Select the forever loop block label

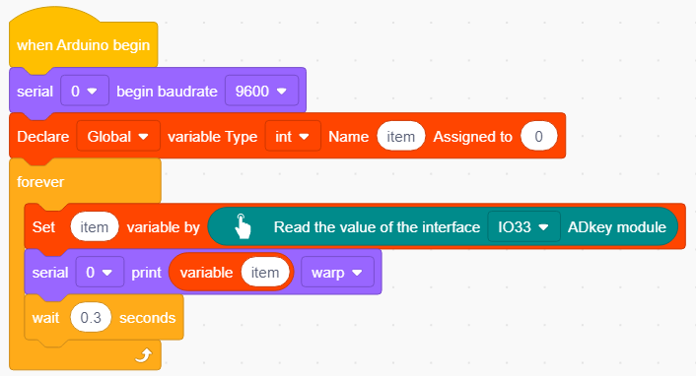pos(40,182)
